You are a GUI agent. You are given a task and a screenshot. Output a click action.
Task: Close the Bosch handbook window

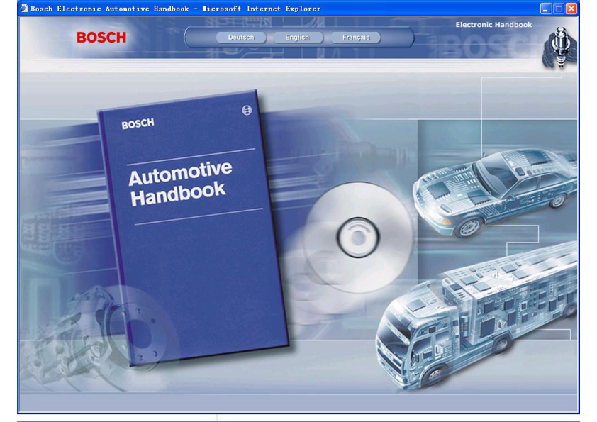click(x=571, y=9)
